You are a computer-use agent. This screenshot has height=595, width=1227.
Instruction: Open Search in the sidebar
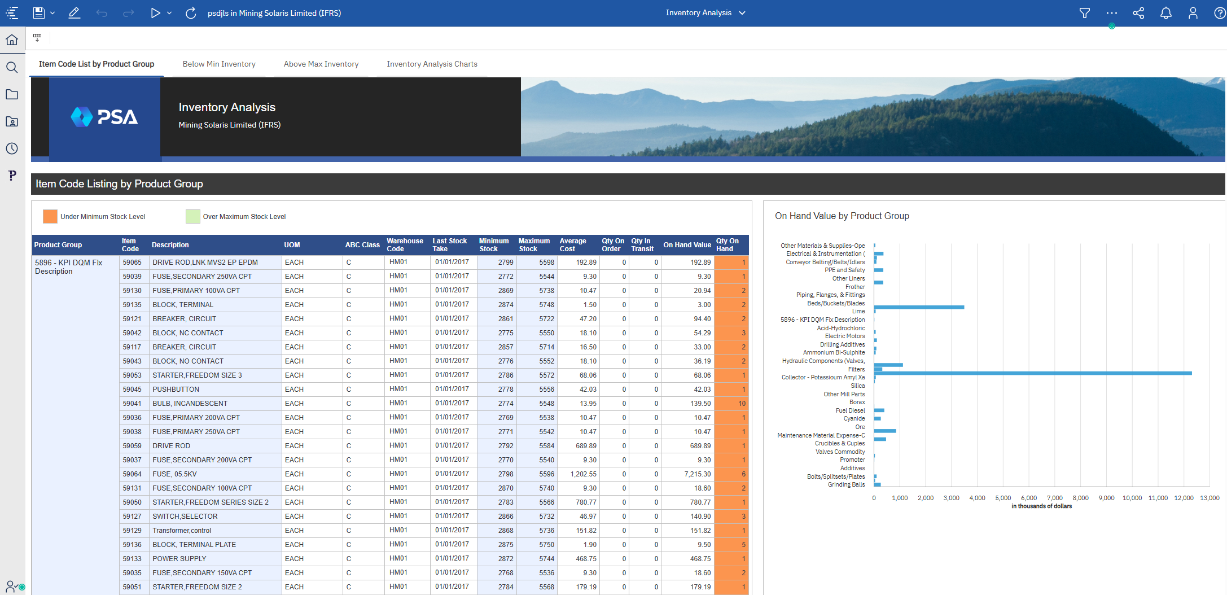[x=12, y=67]
